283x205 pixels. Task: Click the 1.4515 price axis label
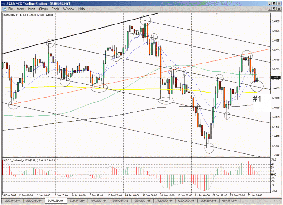click(x=275, y=117)
